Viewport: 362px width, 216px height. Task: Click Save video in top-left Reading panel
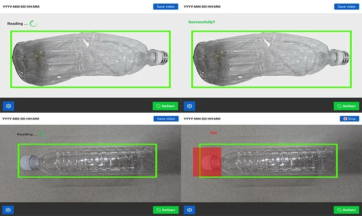pos(165,6)
